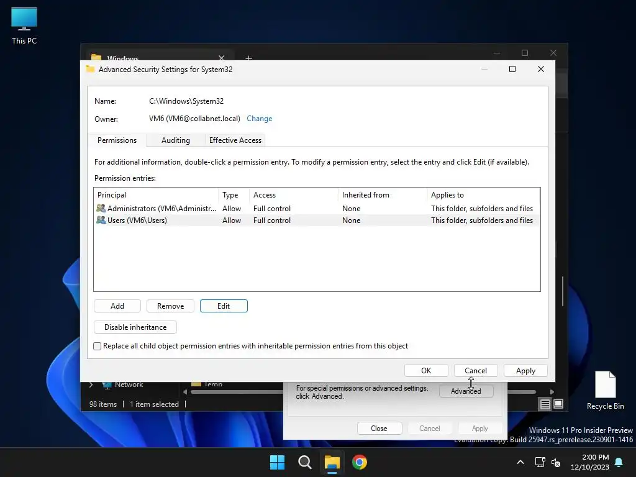Click Advanced in the properties dialog behind
Image resolution: width=636 pixels, height=477 pixels.
pos(466,391)
